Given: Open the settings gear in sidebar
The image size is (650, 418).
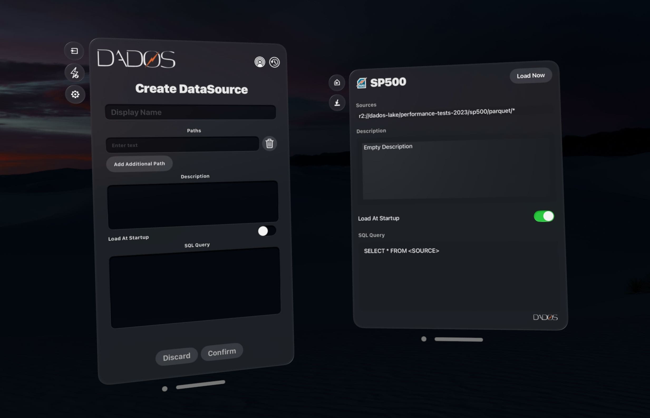Looking at the screenshot, I should (75, 94).
